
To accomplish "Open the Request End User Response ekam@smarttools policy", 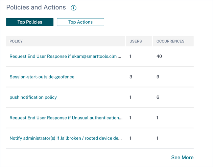I will pos(65,56).
